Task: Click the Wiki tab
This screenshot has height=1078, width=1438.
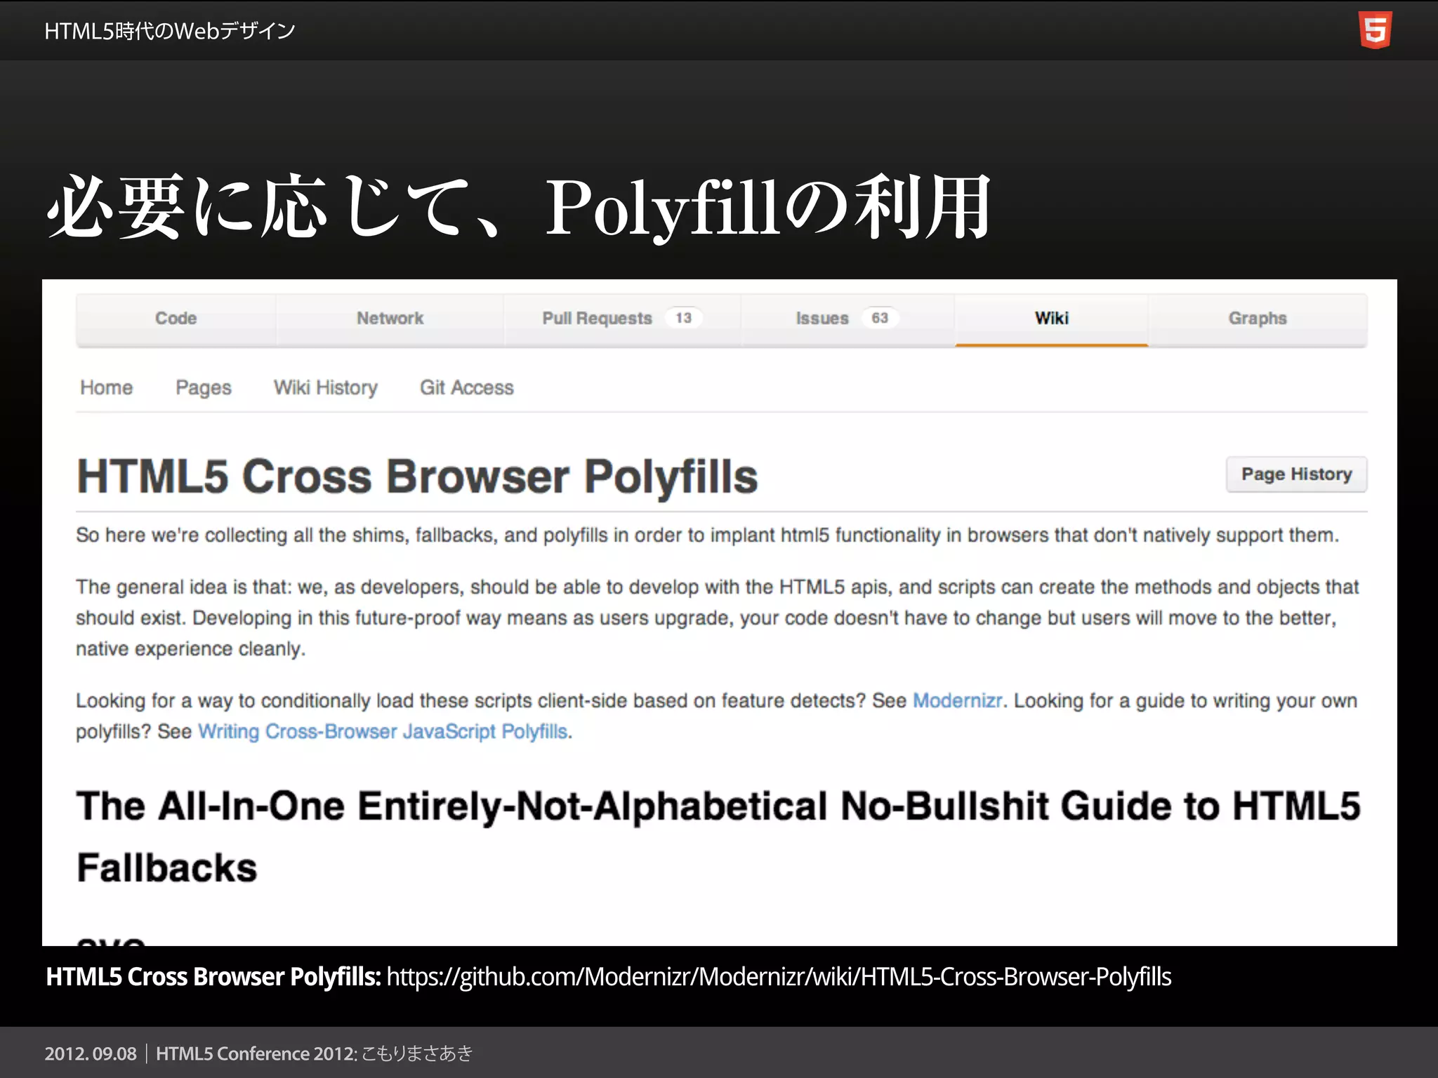Action: pos(1051,319)
